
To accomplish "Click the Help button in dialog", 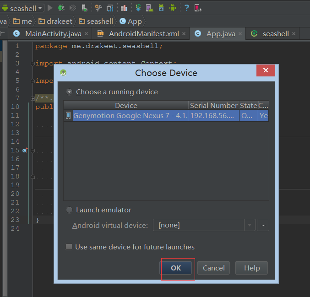I will point(252,268).
